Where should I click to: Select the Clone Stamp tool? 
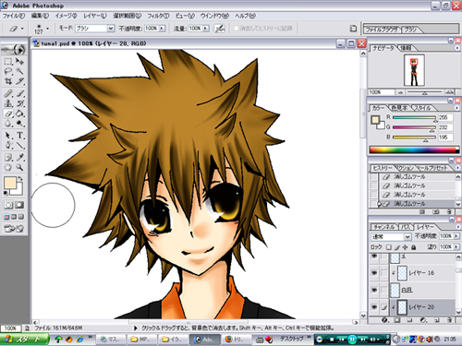tap(8, 103)
